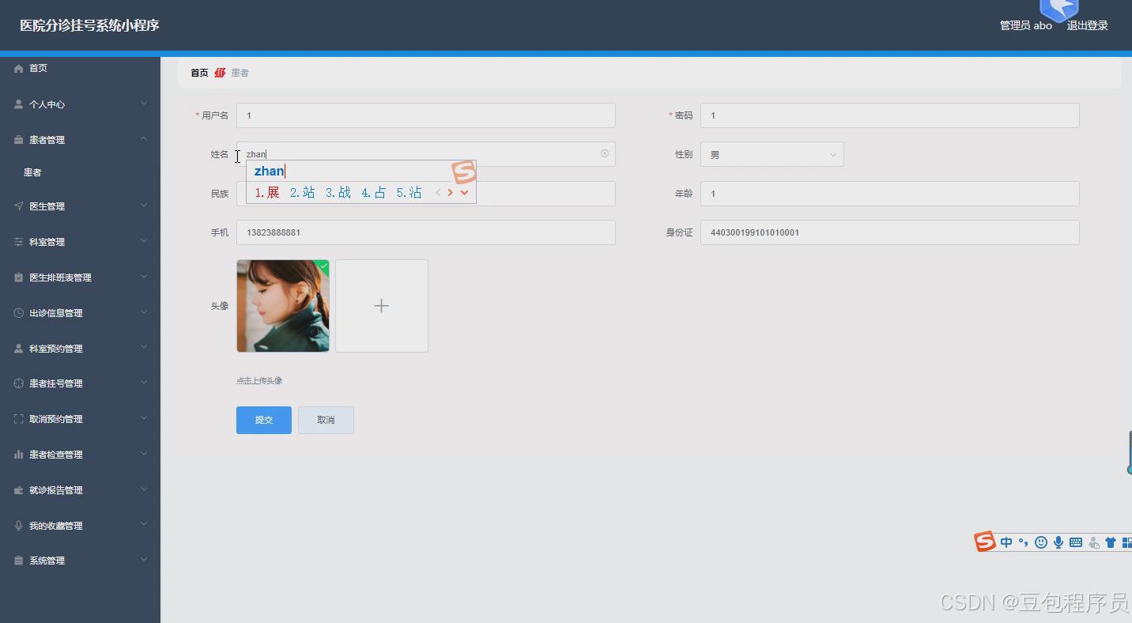Expand 医生排班表管理 menu chevron
Image resolution: width=1132 pixels, height=623 pixels.
pos(144,277)
